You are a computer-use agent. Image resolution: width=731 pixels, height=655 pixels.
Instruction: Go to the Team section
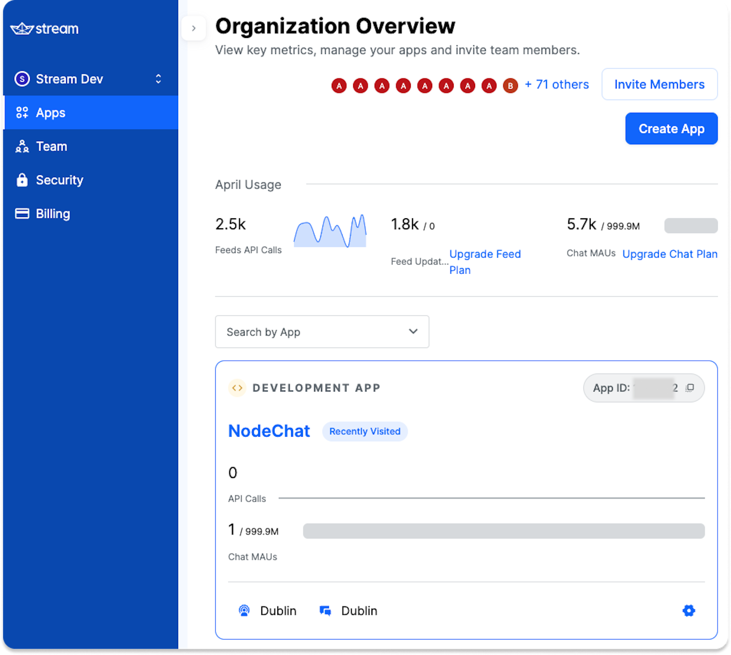coord(52,147)
